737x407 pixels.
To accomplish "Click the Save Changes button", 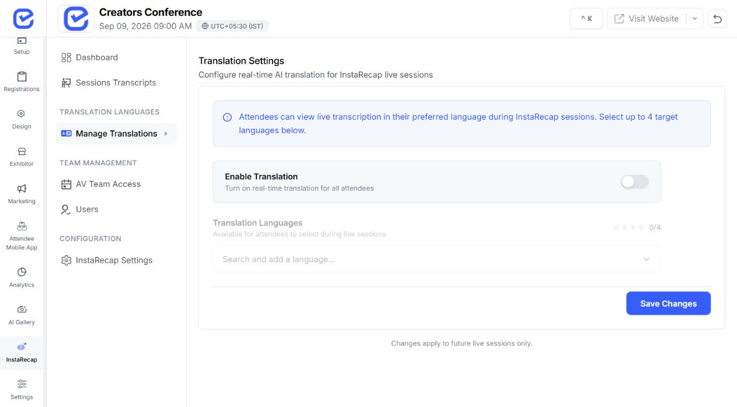I will click(x=668, y=304).
